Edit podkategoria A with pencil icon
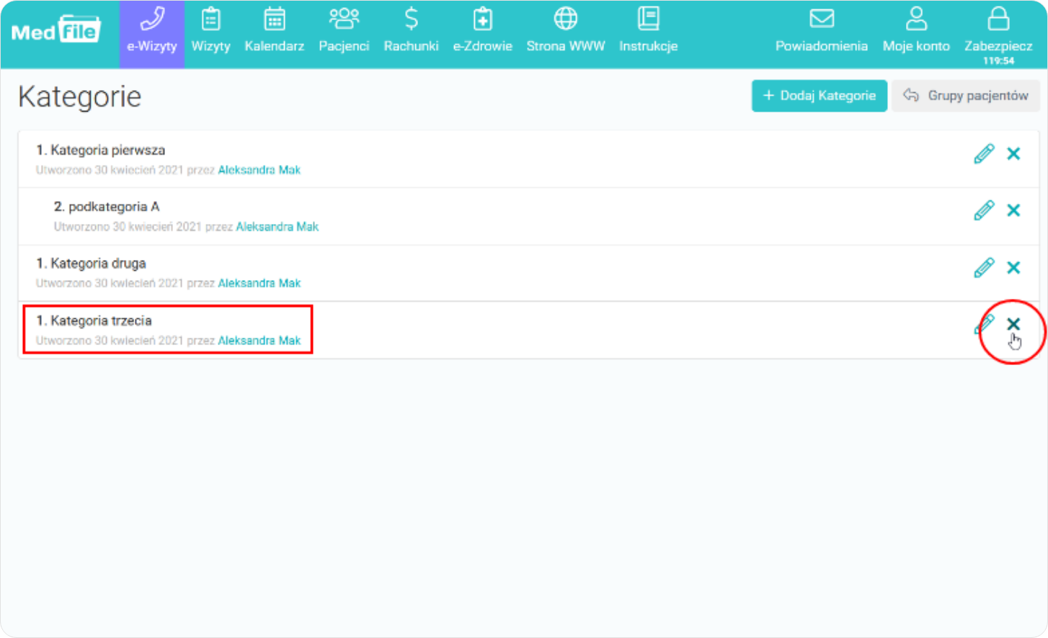Image resolution: width=1048 pixels, height=638 pixels. tap(984, 210)
